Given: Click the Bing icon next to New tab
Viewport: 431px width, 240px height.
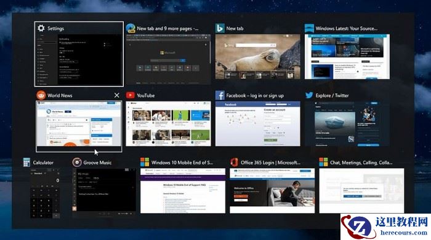Looking at the screenshot, I should point(220,28).
